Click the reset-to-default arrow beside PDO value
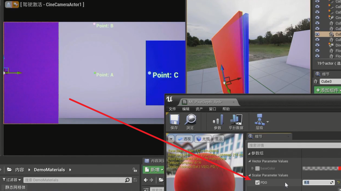 point(339,182)
